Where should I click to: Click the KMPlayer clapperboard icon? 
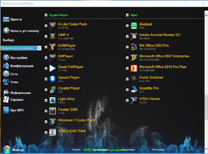(x=53, y=57)
